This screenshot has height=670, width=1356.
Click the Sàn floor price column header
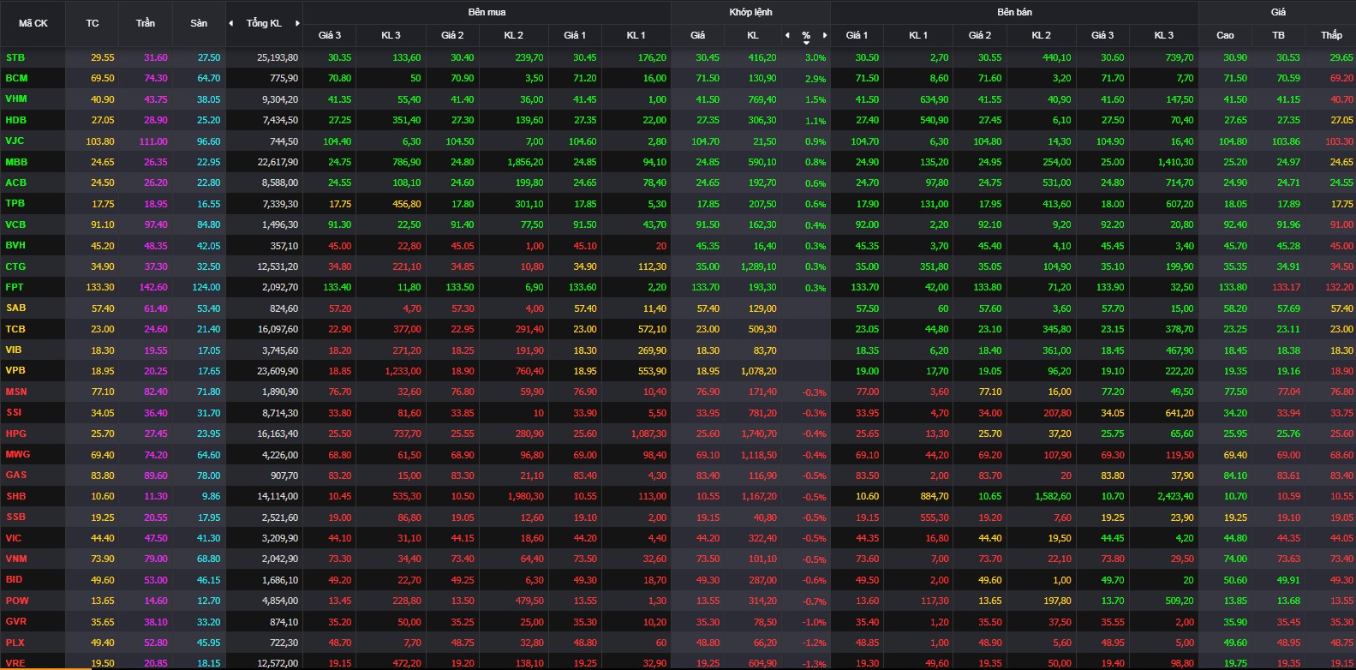[199, 23]
